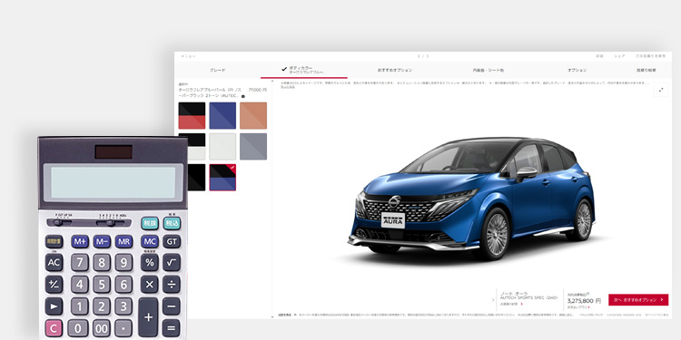This screenshot has height=340, width=681.
Task: Tap the 3 key on the calculator
Action: tap(123, 306)
